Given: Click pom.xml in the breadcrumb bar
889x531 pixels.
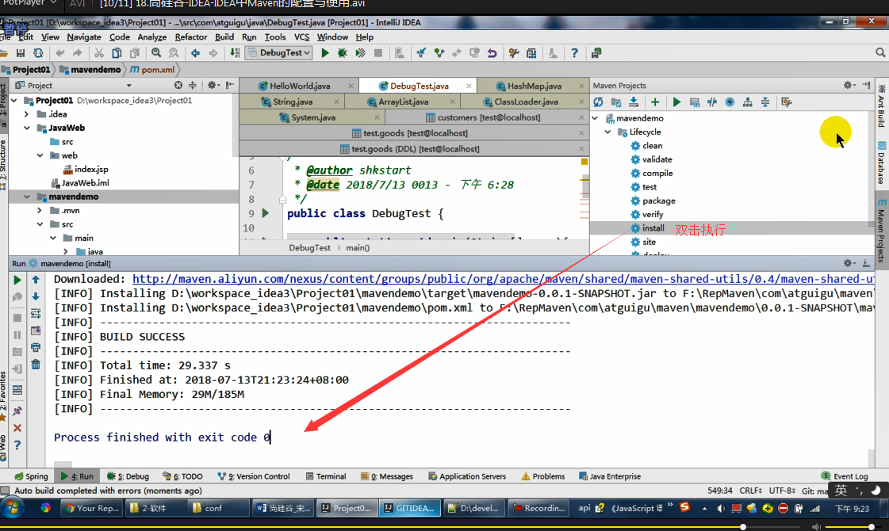Looking at the screenshot, I should [152, 69].
